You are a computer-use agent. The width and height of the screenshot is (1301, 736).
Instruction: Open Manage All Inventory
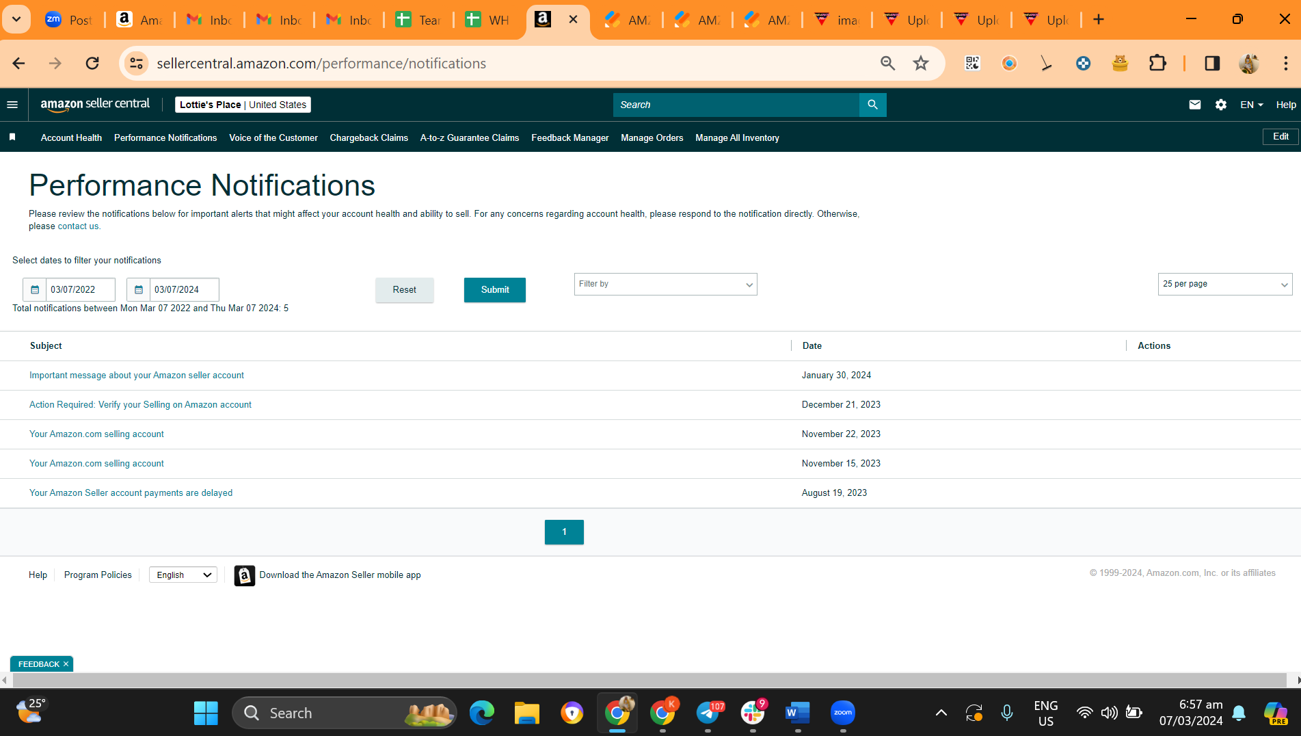[x=738, y=138]
